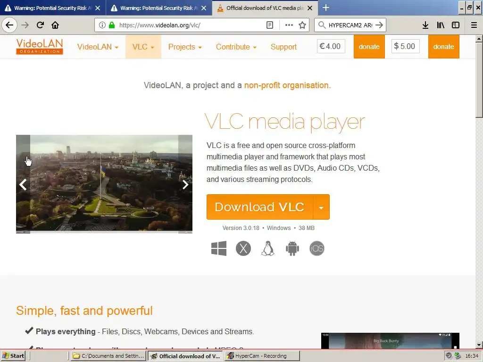Click the taskbar clock showing 16:34

tap(472, 356)
